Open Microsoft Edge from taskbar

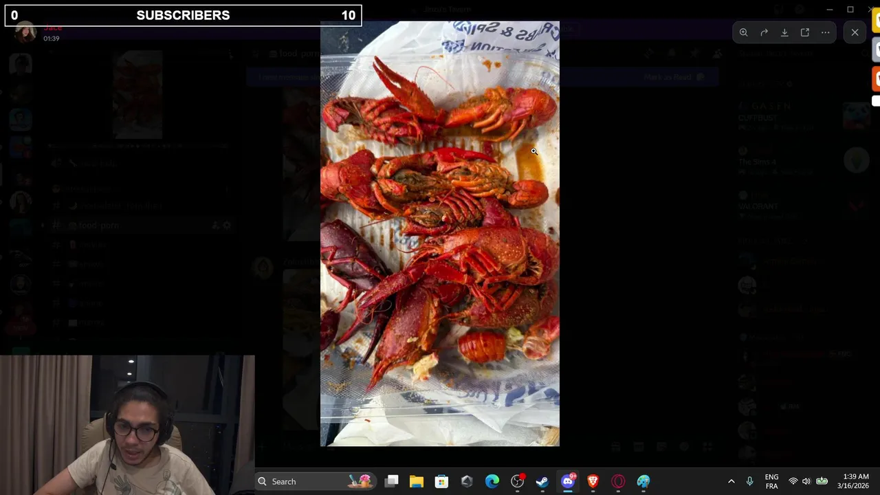click(492, 481)
